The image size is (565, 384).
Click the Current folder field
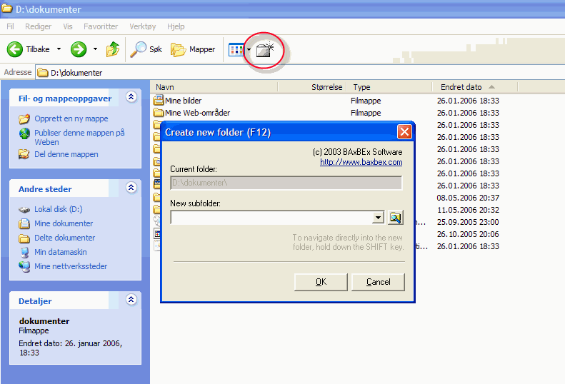coord(286,183)
